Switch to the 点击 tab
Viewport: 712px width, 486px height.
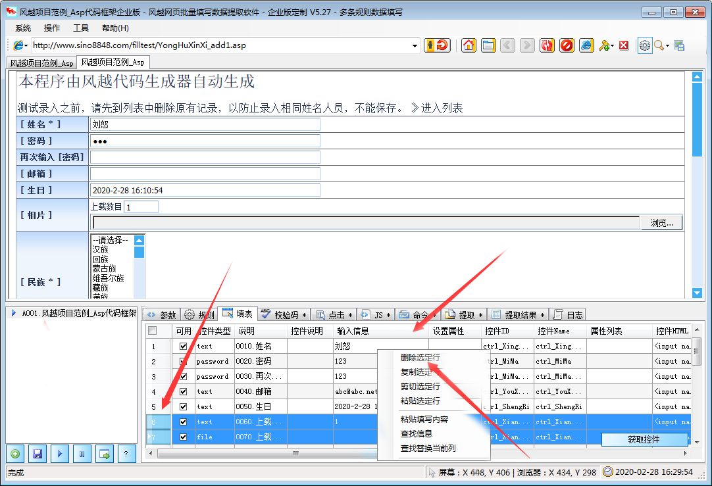[334, 314]
